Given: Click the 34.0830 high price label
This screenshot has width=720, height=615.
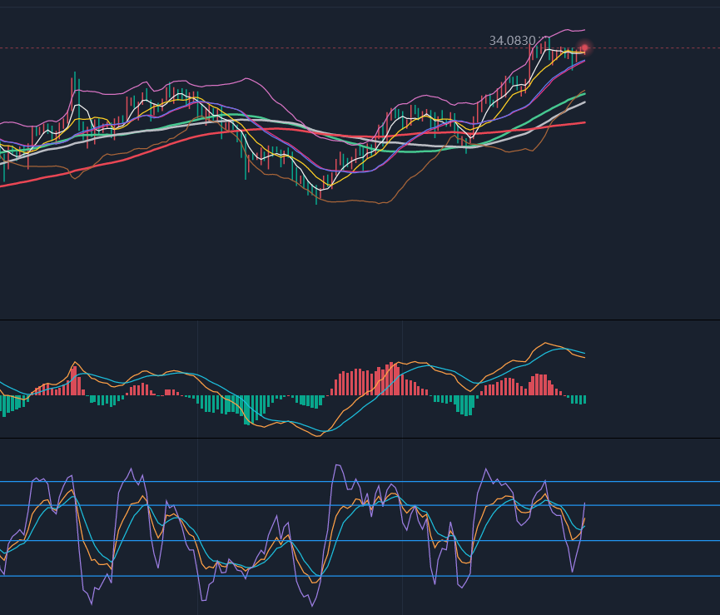Looking at the screenshot, I should tap(512, 40).
